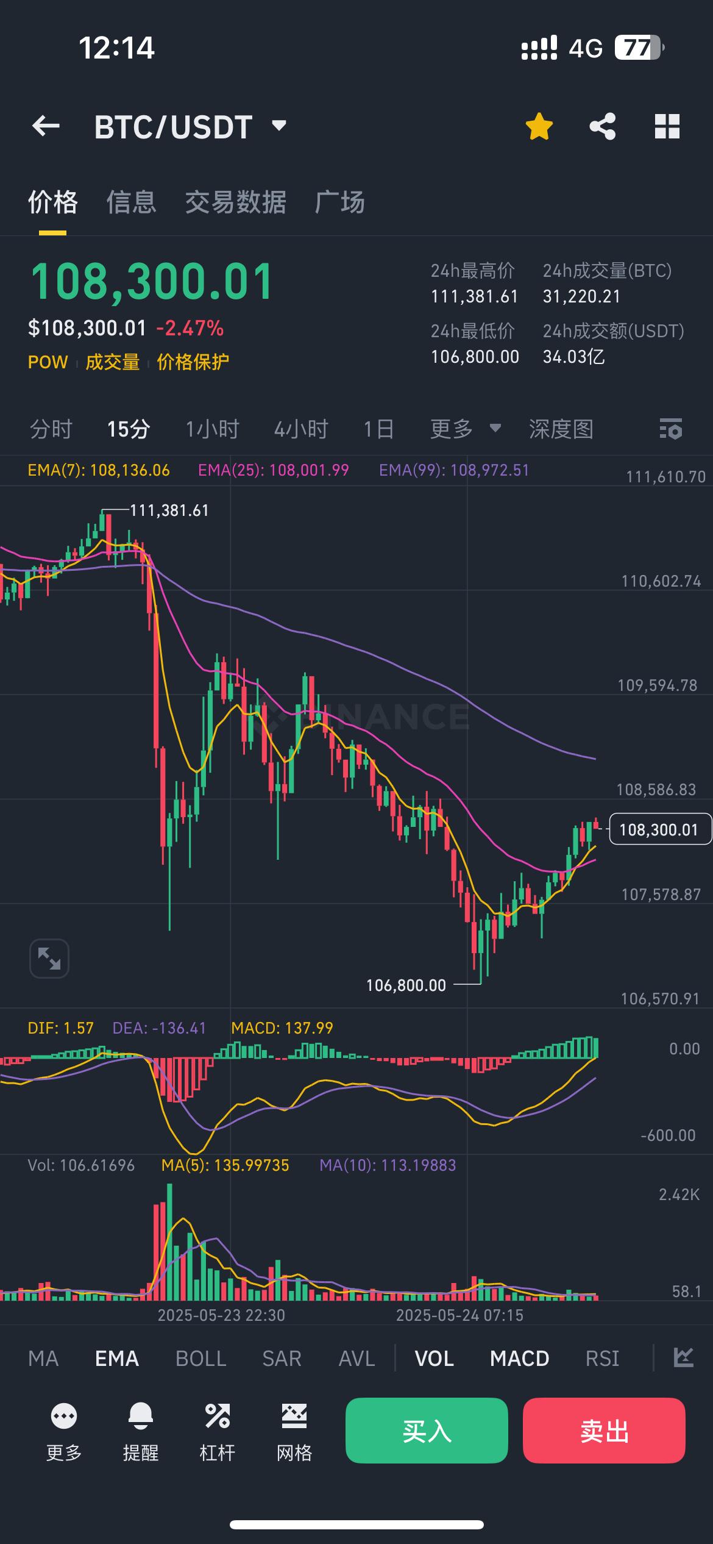Tap the 更多 three-dots icon at bottom

click(x=64, y=1416)
